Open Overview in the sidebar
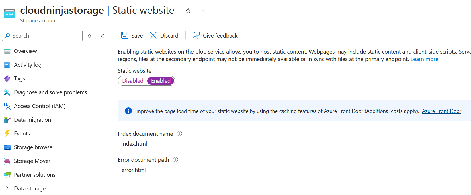 (x=25, y=51)
